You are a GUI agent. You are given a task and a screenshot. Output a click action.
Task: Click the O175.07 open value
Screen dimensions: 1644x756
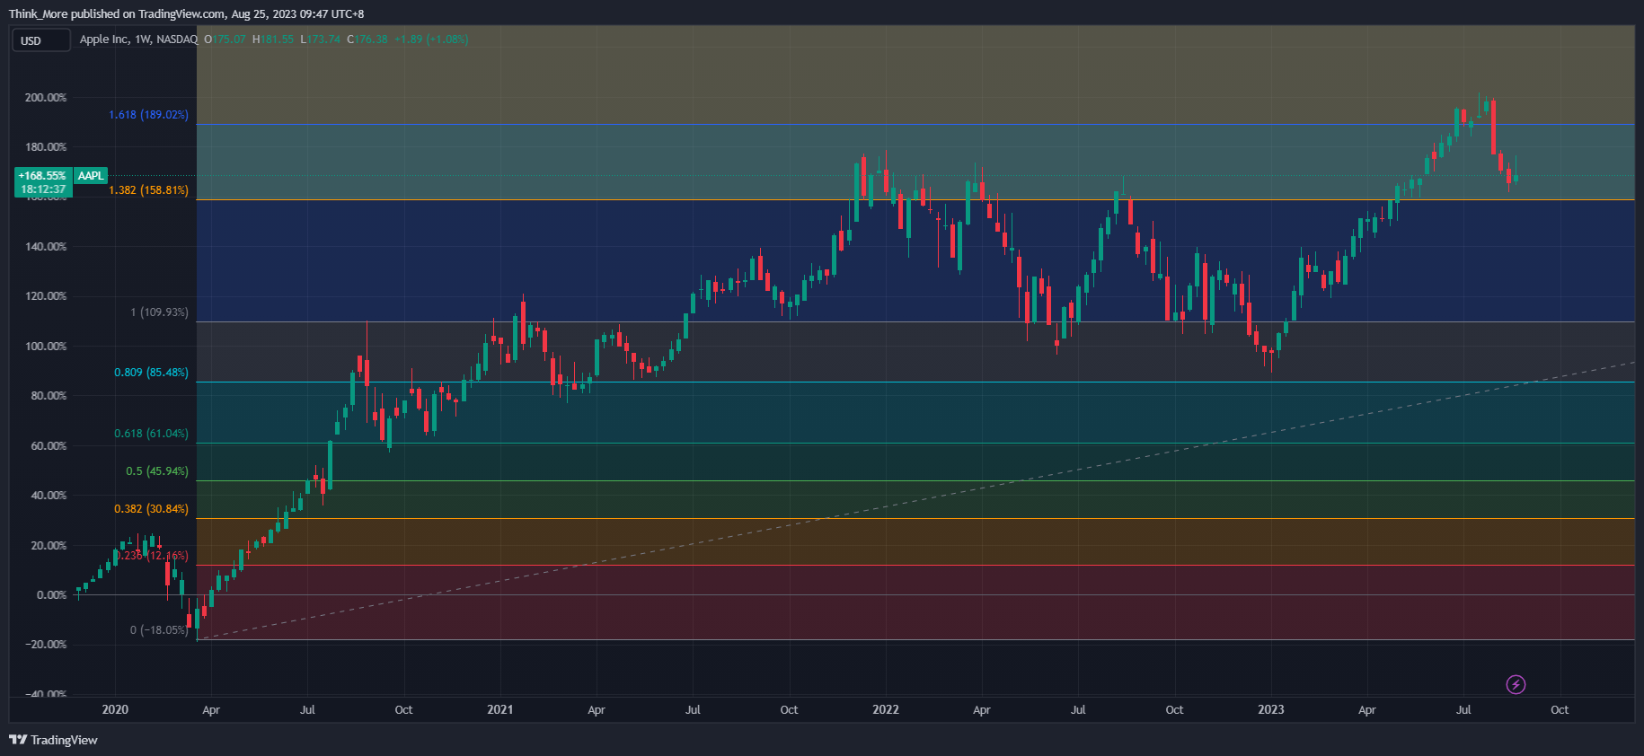tap(225, 40)
